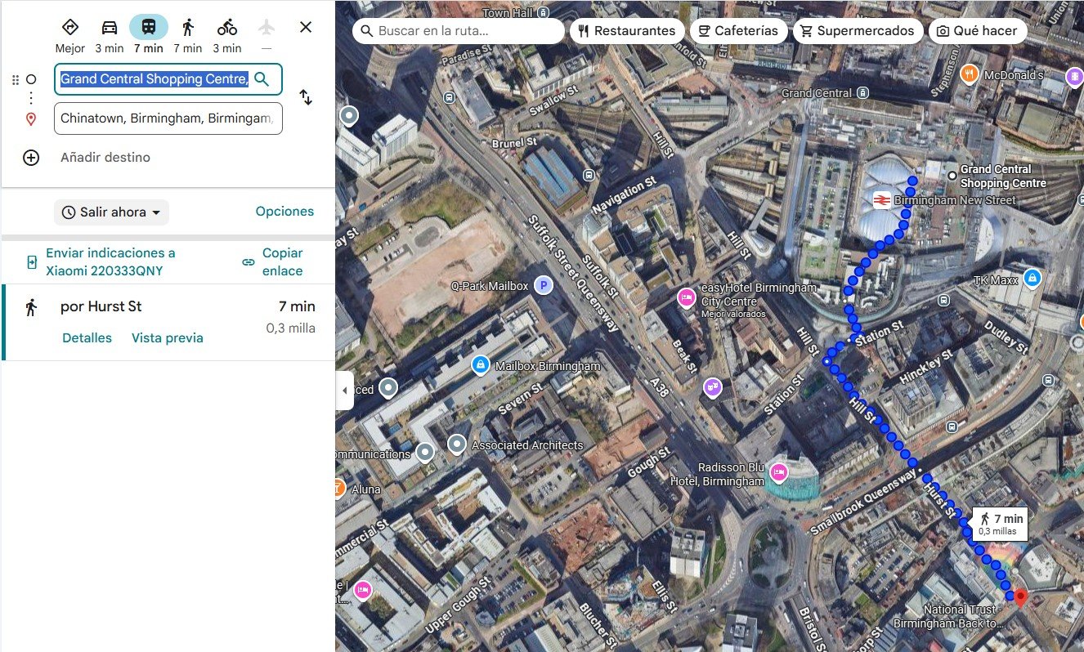
Task: Select the walking travel mode icon
Action: point(188,28)
